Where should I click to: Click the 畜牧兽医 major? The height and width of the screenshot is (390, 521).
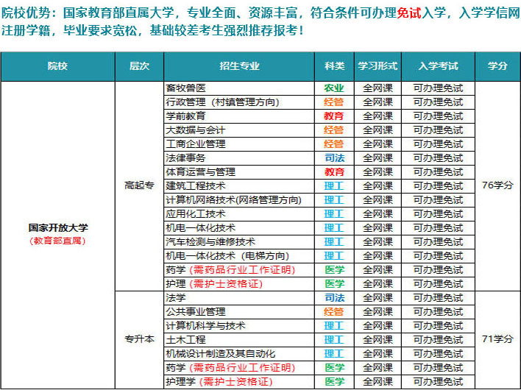185,88
